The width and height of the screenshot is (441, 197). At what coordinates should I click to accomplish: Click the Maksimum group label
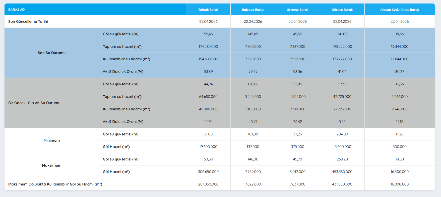(52, 165)
